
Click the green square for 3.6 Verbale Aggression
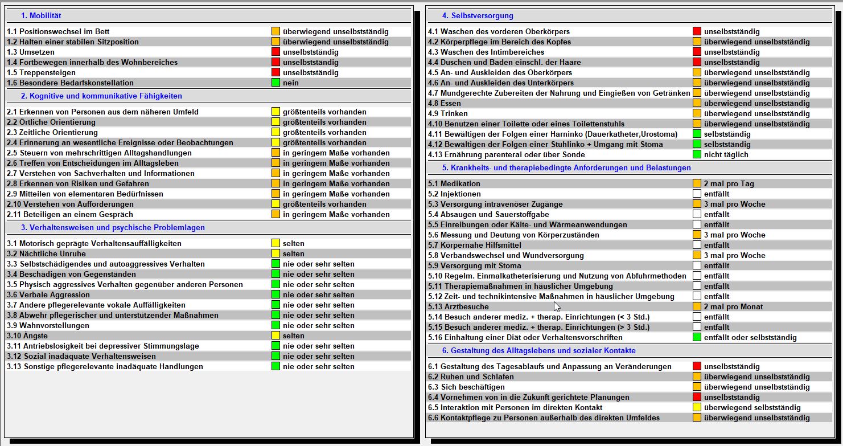tap(275, 294)
